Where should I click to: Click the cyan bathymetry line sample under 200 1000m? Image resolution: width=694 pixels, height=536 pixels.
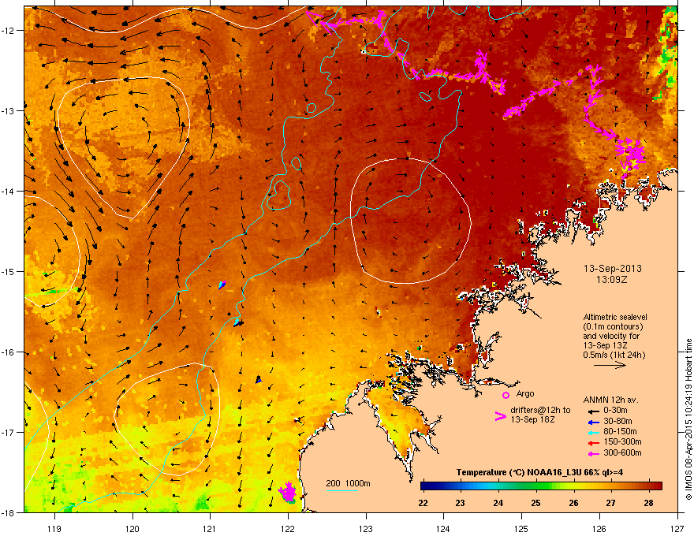click(x=342, y=490)
